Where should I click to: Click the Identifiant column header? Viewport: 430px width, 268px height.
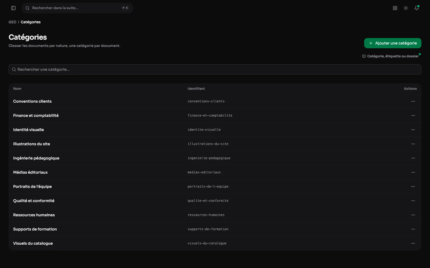[196, 89]
